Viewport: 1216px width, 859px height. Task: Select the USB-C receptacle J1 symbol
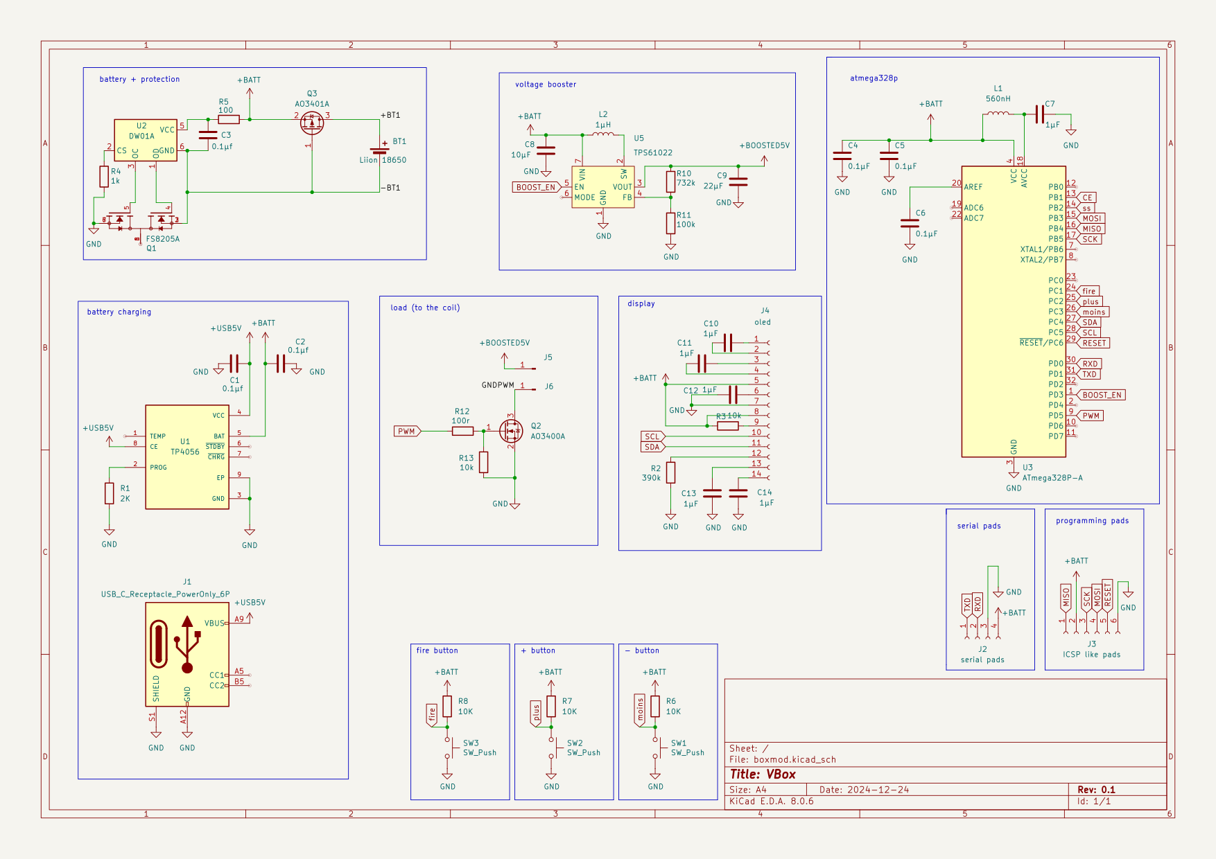coord(187,655)
